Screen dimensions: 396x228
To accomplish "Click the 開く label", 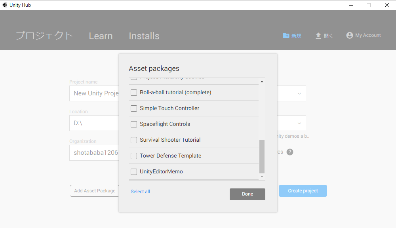I will coord(328,36).
